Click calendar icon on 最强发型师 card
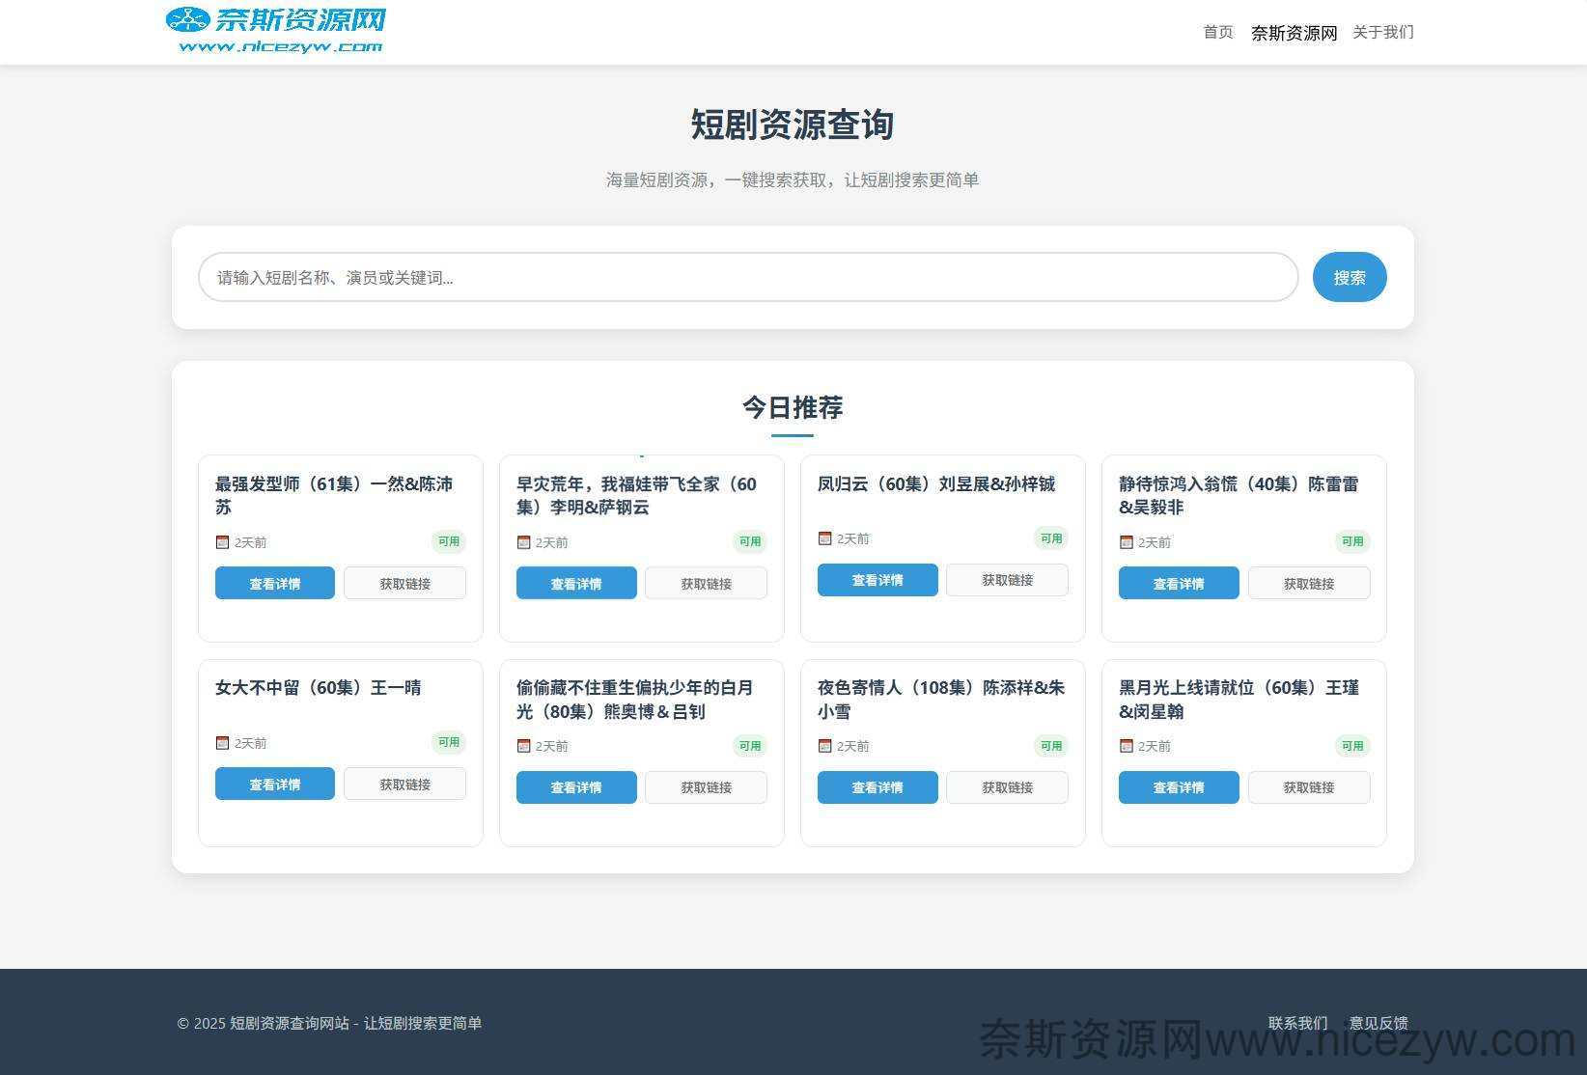1587x1075 pixels. [222, 542]
